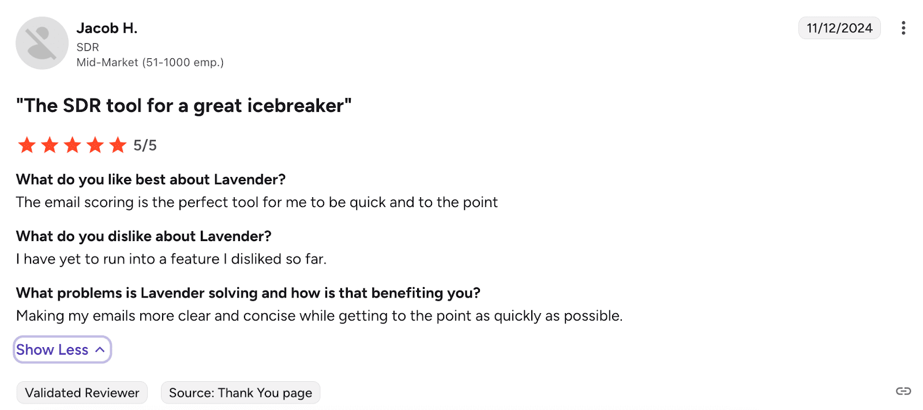Click the first rating star
This screenshot has width=923, height=410.
[27, 145]
